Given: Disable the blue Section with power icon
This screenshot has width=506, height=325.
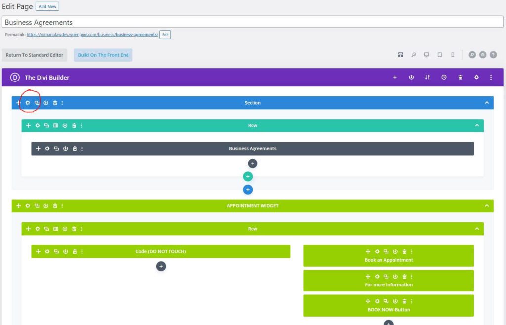Looking at the screenshot, I should (x=46, y=103).
